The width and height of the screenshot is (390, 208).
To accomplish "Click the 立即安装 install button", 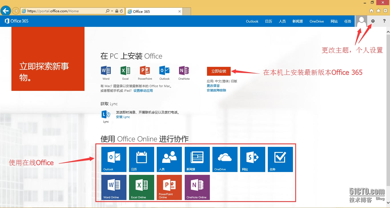I will coord(219,71).
